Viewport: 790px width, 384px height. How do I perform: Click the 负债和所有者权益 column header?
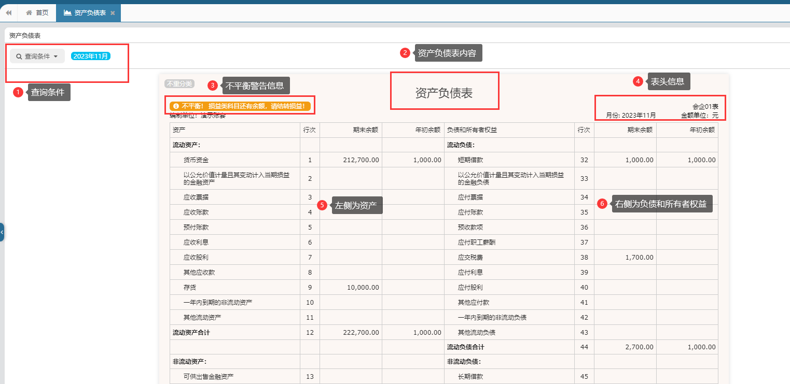click(472, 130)
